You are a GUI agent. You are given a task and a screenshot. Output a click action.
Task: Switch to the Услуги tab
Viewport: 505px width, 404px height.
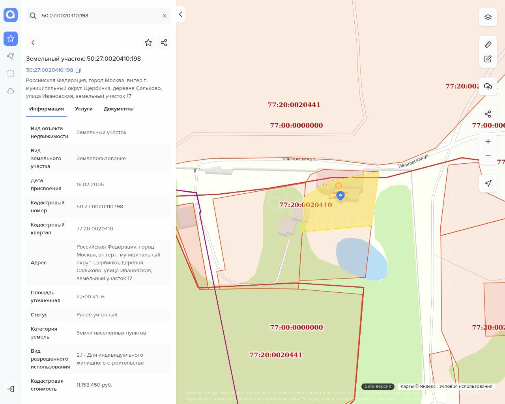(x=84, y=109)
